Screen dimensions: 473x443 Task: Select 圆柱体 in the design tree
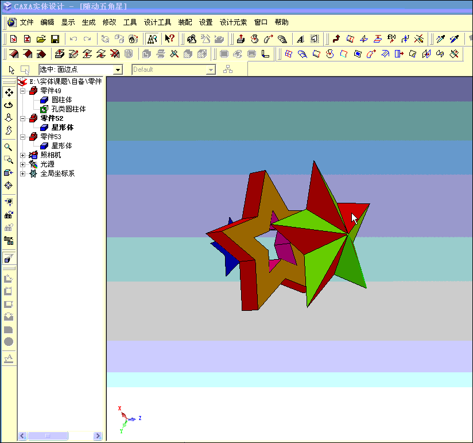click(62, 100)
